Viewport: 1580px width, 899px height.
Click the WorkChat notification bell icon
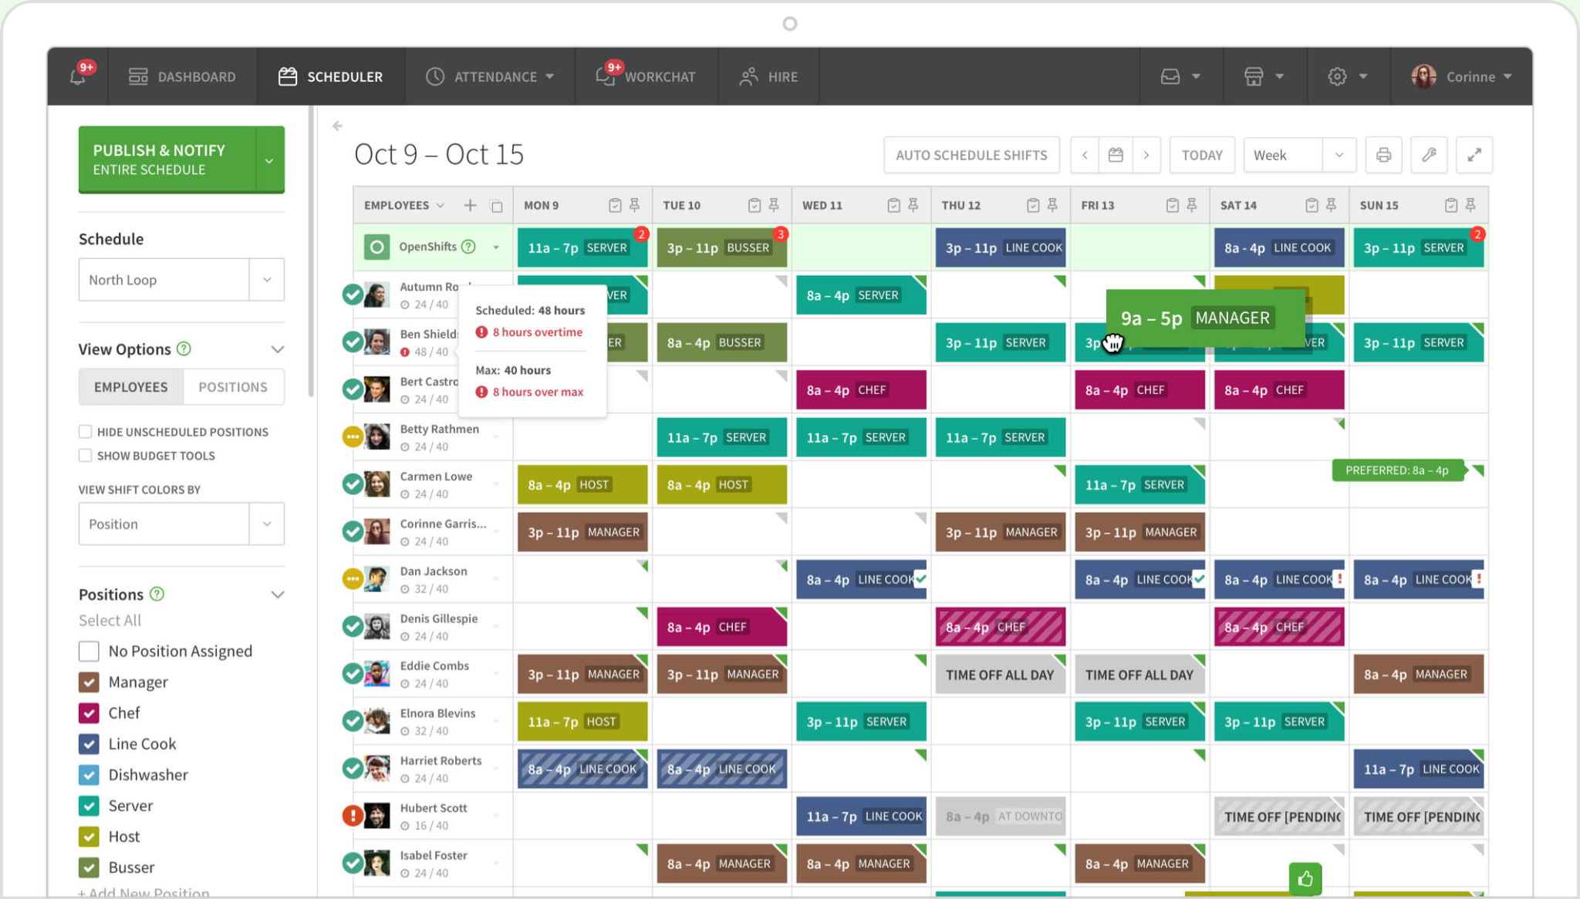pos(603,76)
